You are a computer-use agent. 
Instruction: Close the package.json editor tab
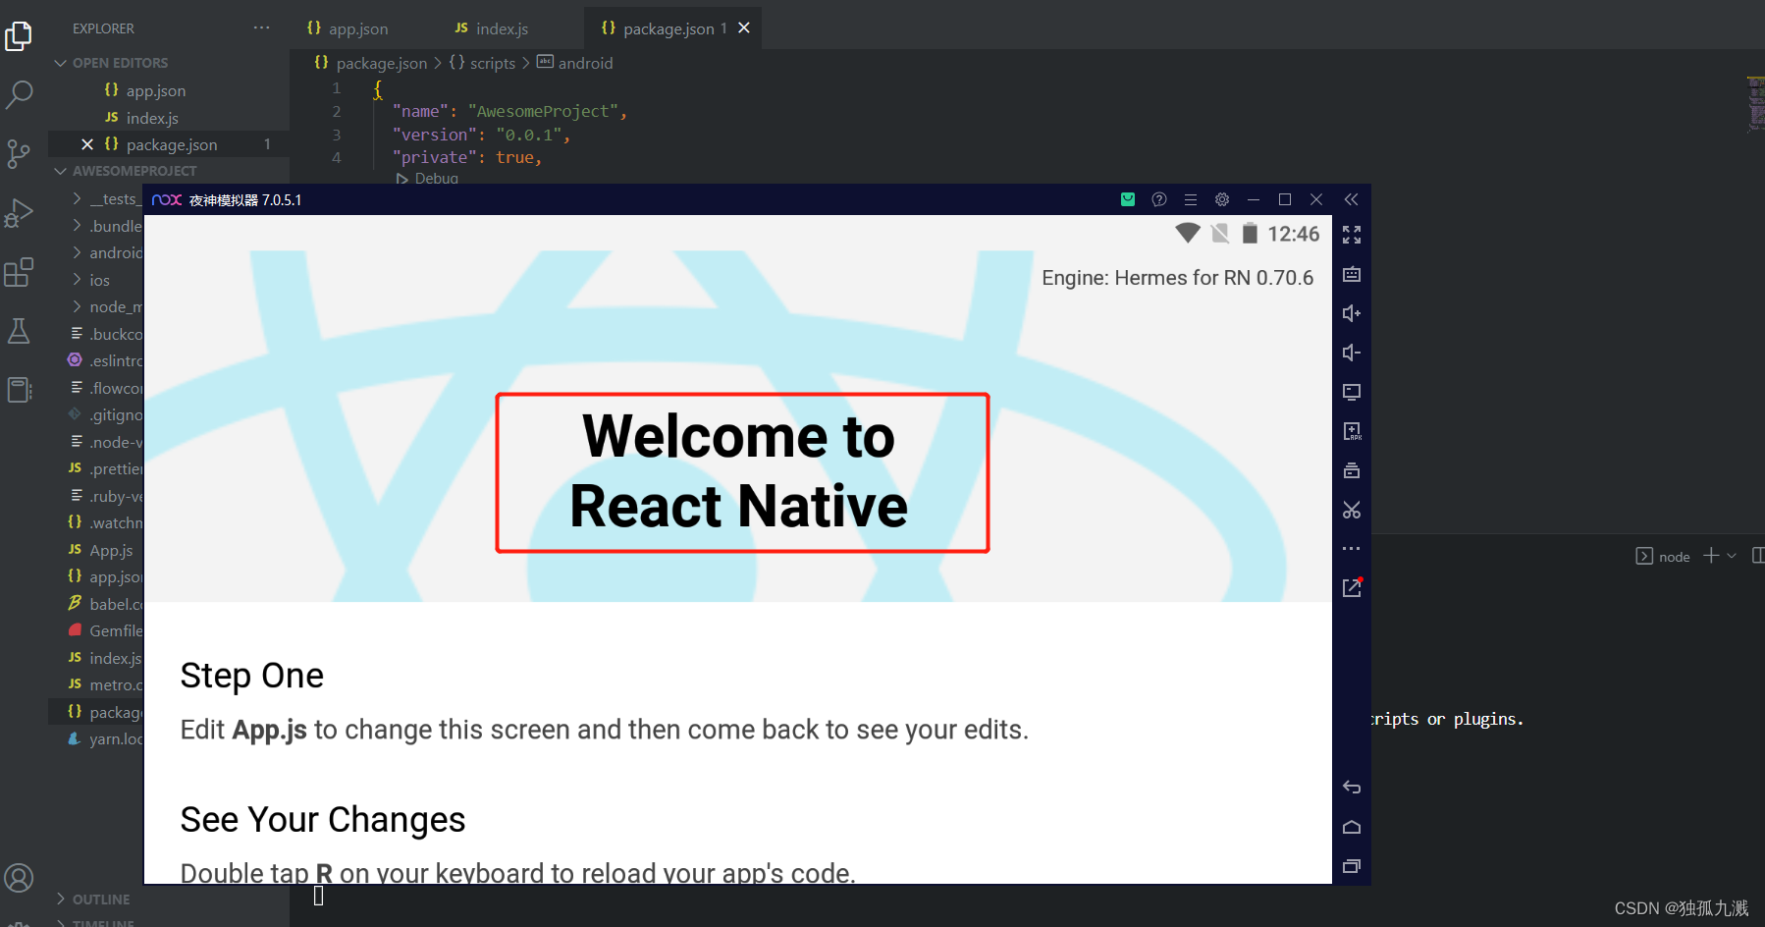[744, 27]
